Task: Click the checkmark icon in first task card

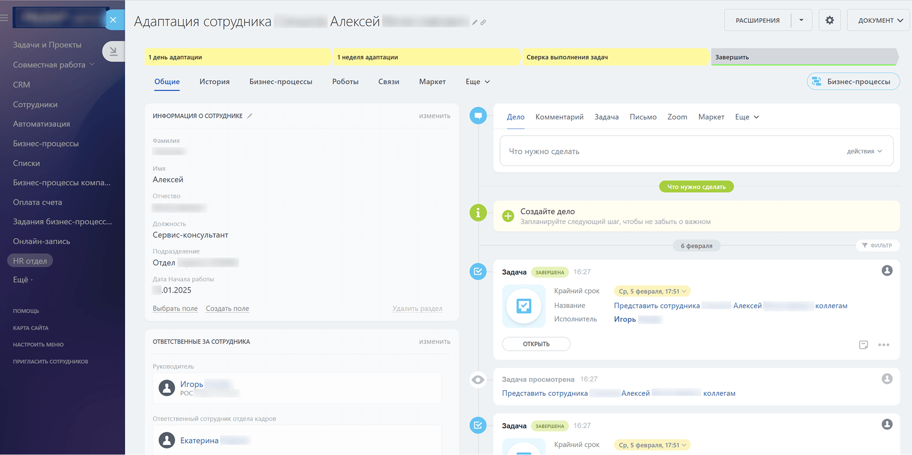Action: tap(523, 306)
